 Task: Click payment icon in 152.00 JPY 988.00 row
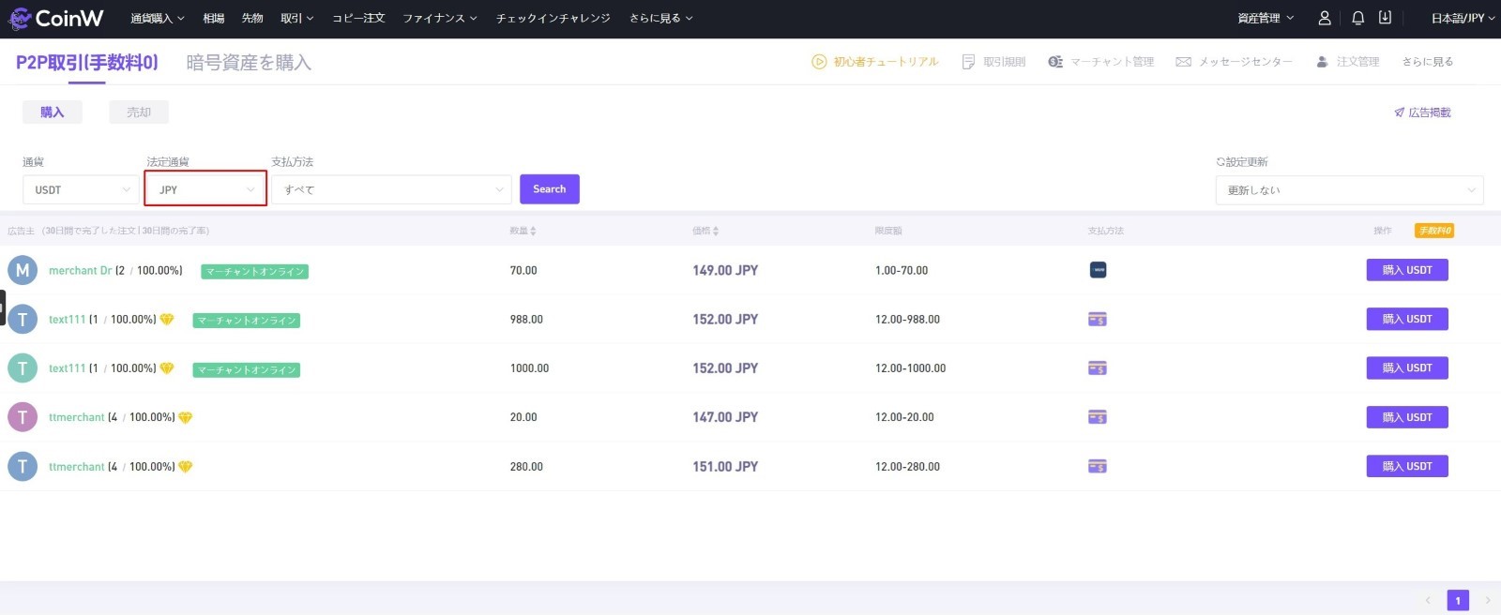(x=1098, y=320)
